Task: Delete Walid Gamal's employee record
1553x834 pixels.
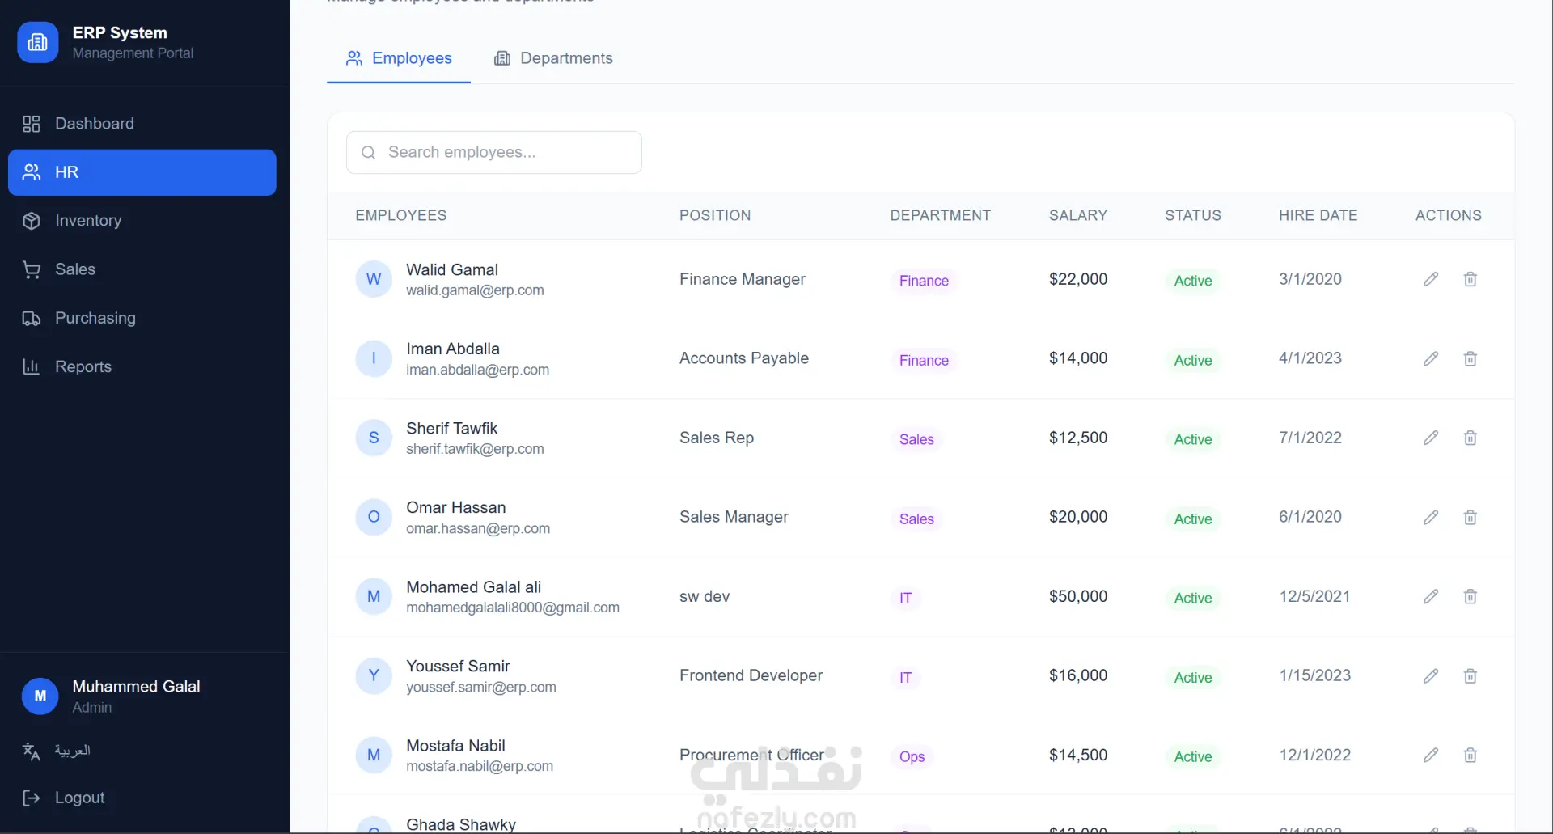Action: pyautogui.click(x=1470, y=279)
